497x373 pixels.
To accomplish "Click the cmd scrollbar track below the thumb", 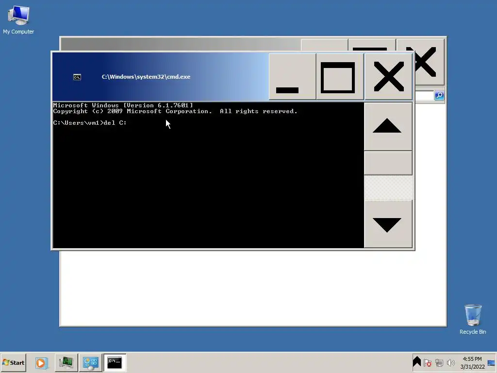I will coord(388,187).
